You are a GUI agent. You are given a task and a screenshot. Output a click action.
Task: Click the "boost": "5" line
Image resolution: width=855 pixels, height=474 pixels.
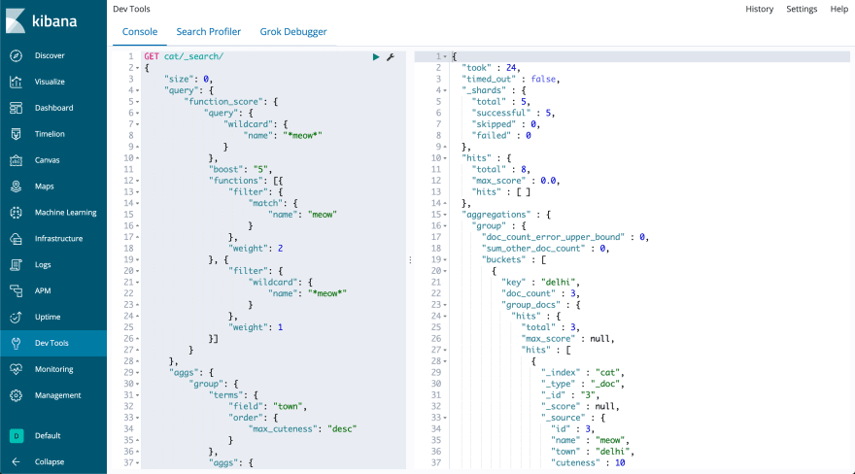(240, 169)
